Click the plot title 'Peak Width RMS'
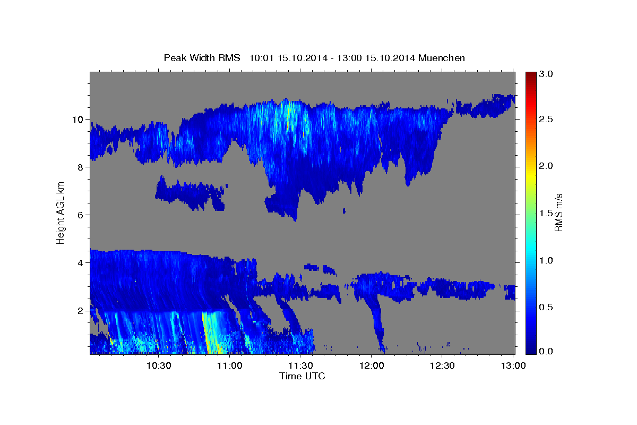 click(202, 58)
